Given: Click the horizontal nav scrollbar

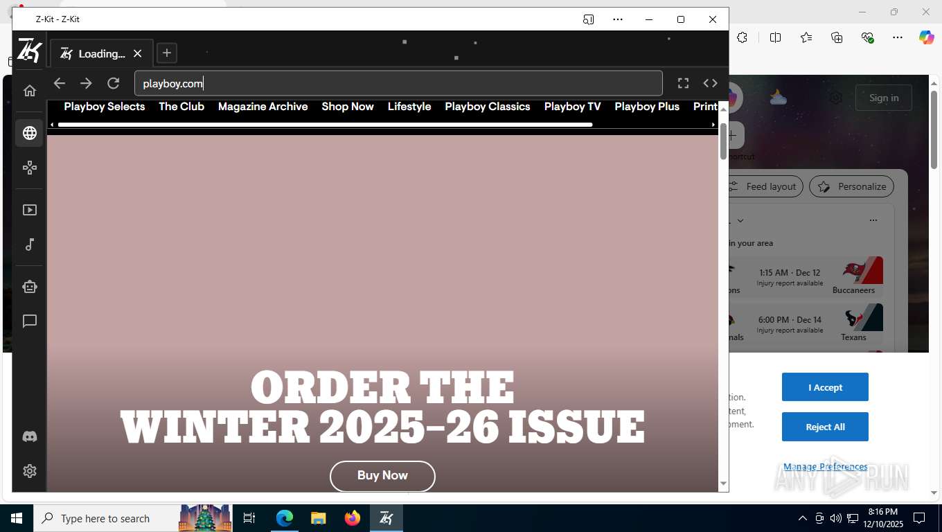Looking at the screenshot, I should tap(325, 125).
